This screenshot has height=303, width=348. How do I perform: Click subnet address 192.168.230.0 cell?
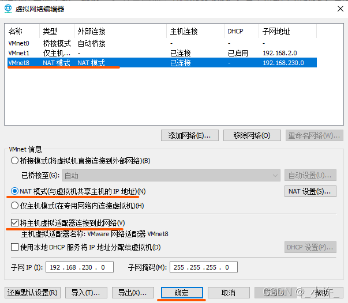coord(283,63)
